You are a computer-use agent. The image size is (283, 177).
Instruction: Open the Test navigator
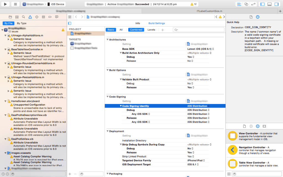[x=37, y=17]
